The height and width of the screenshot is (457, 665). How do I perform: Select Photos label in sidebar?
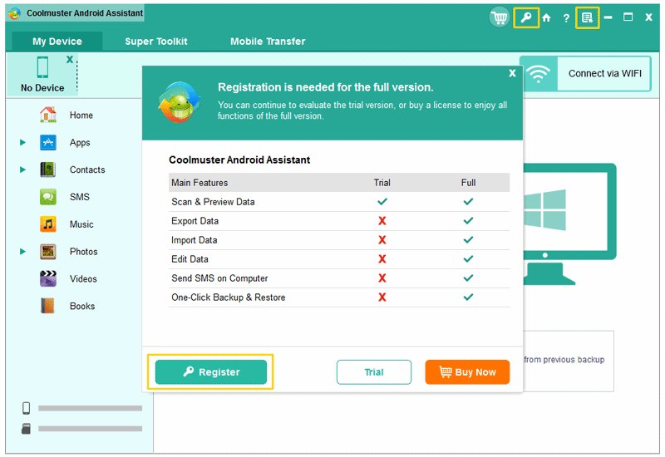84,252
